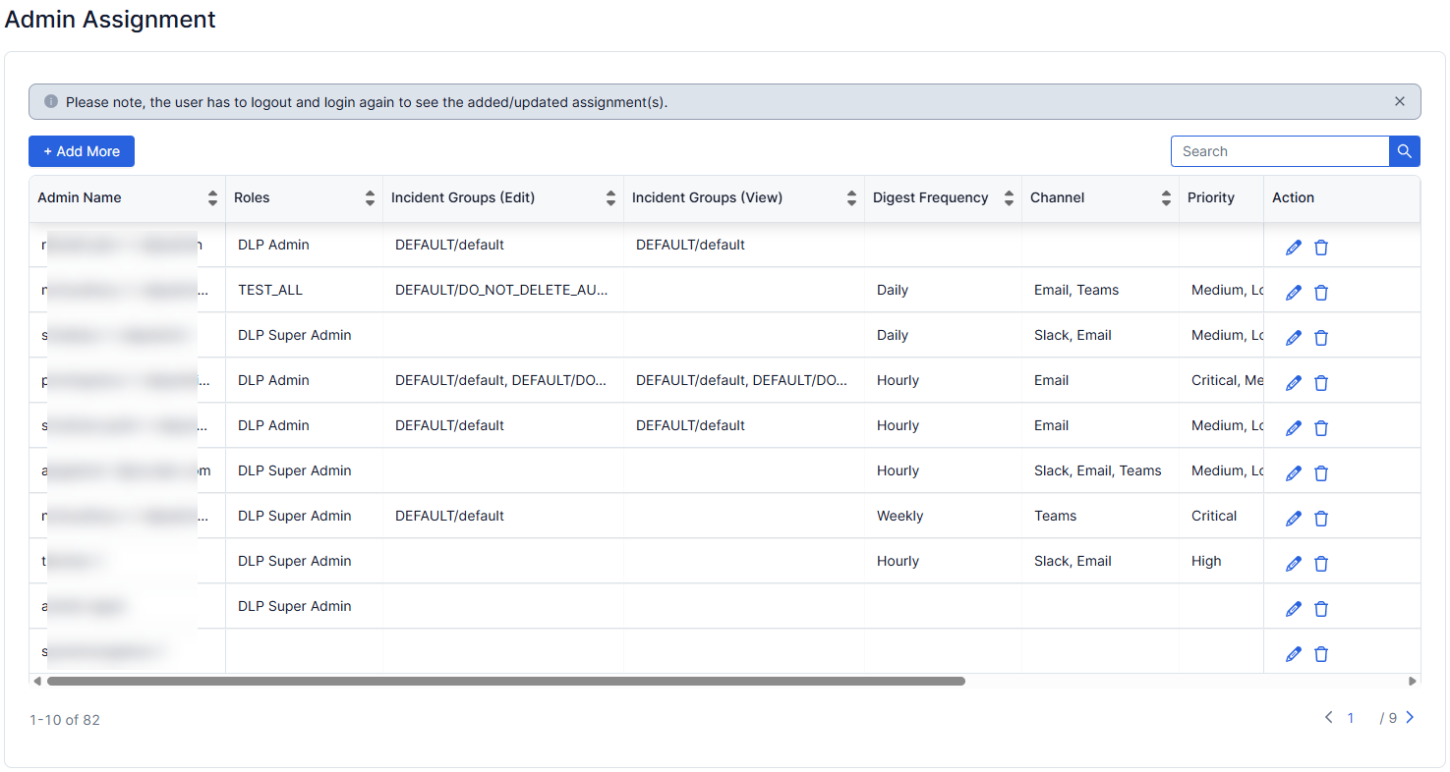Click the search magnifier icon button
Viewport: 1450px width, 772px height.
(1404, 151)
